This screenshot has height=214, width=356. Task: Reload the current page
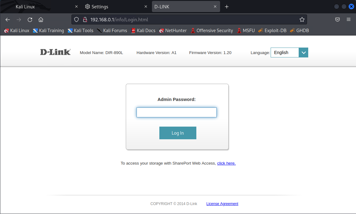pos(30,20)
